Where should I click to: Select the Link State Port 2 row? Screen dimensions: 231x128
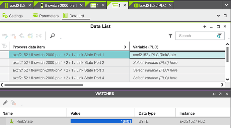tap(69, 63)
